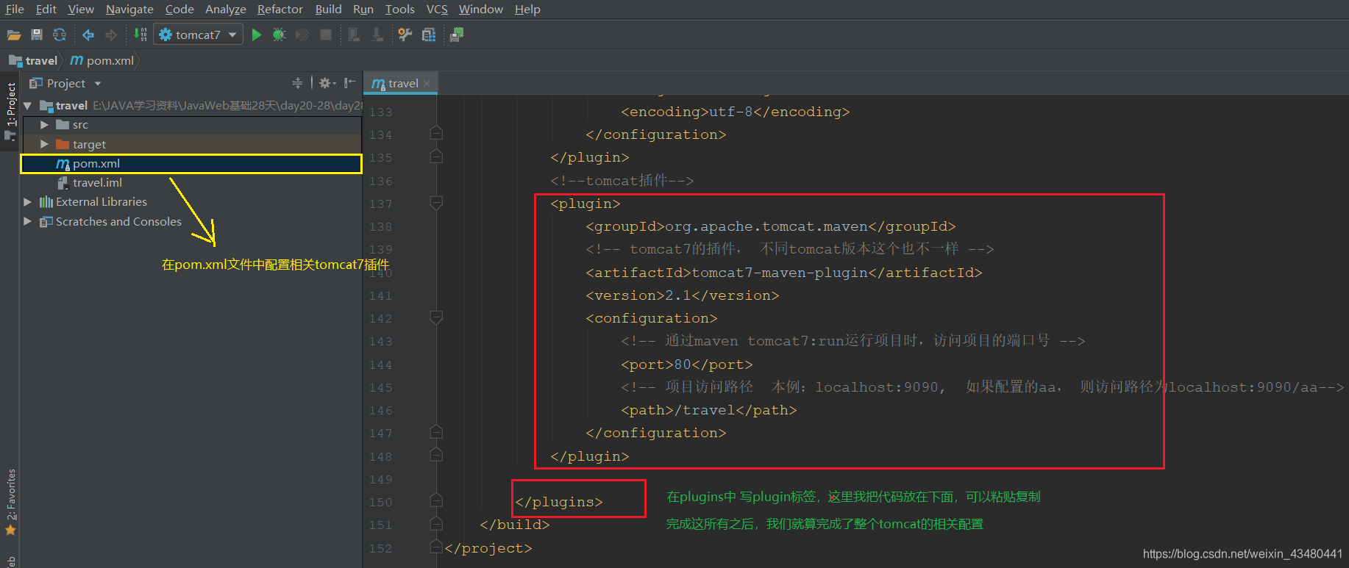Click pom.xml breadcrumb in navigation bar

(x=102, y=60)
